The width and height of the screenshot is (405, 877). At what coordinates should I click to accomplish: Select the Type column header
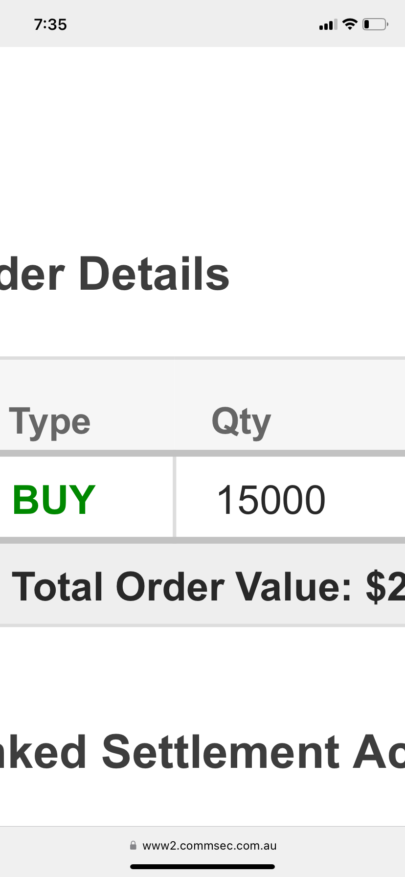coord(50,421)
